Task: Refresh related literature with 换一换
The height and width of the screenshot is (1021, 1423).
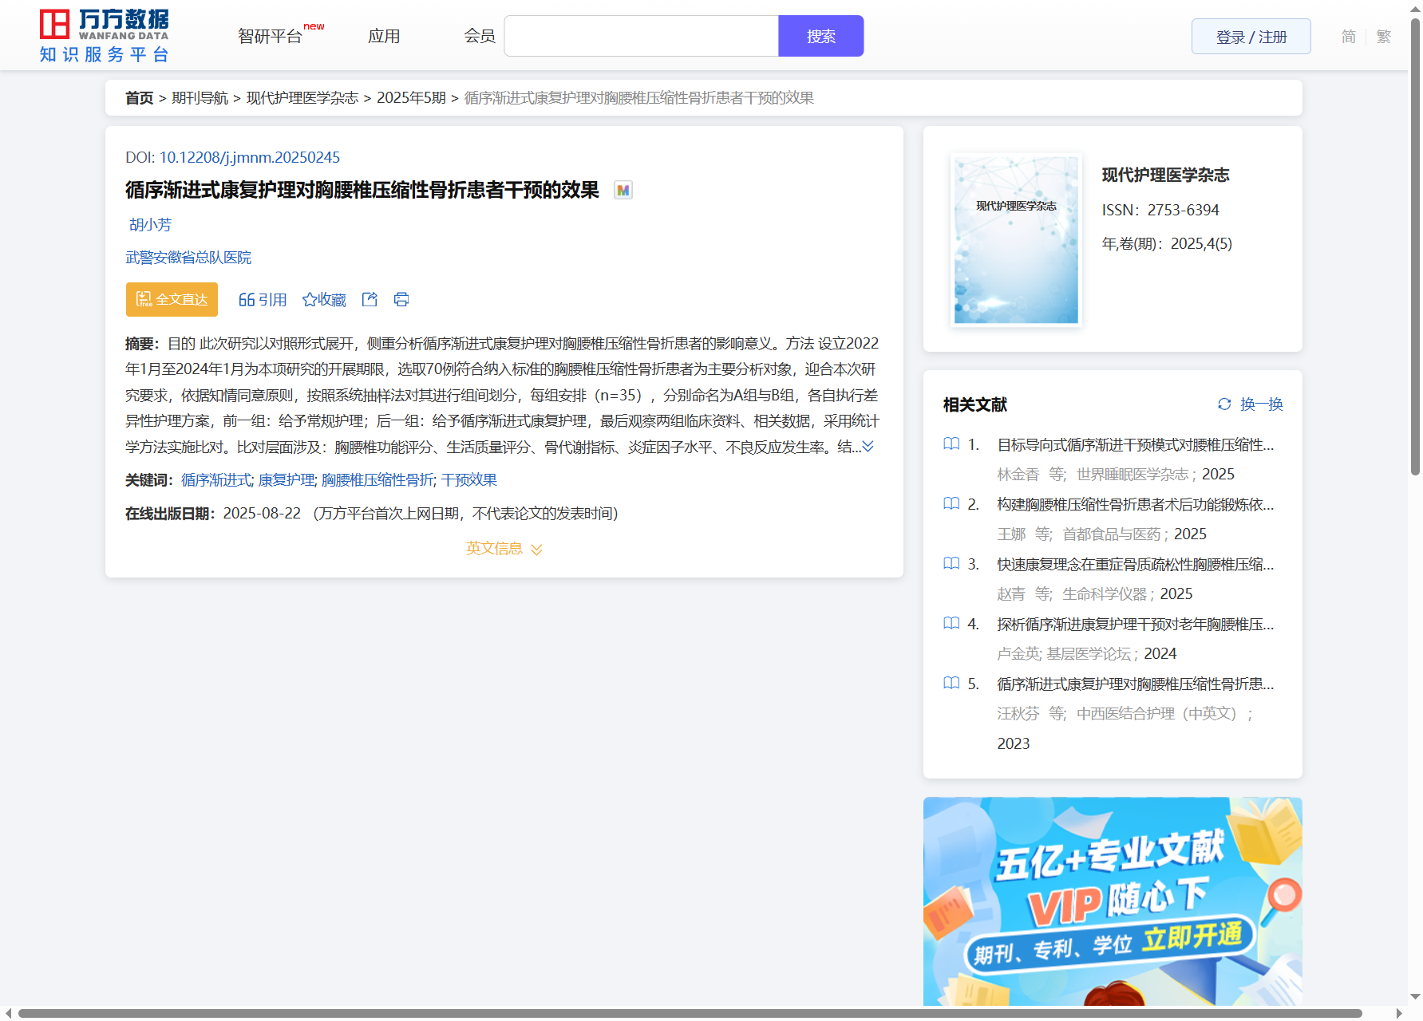Action: click(1250, 404)
